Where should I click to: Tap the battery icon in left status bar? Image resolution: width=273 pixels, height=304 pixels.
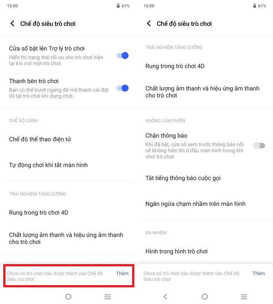pos(118,5)
